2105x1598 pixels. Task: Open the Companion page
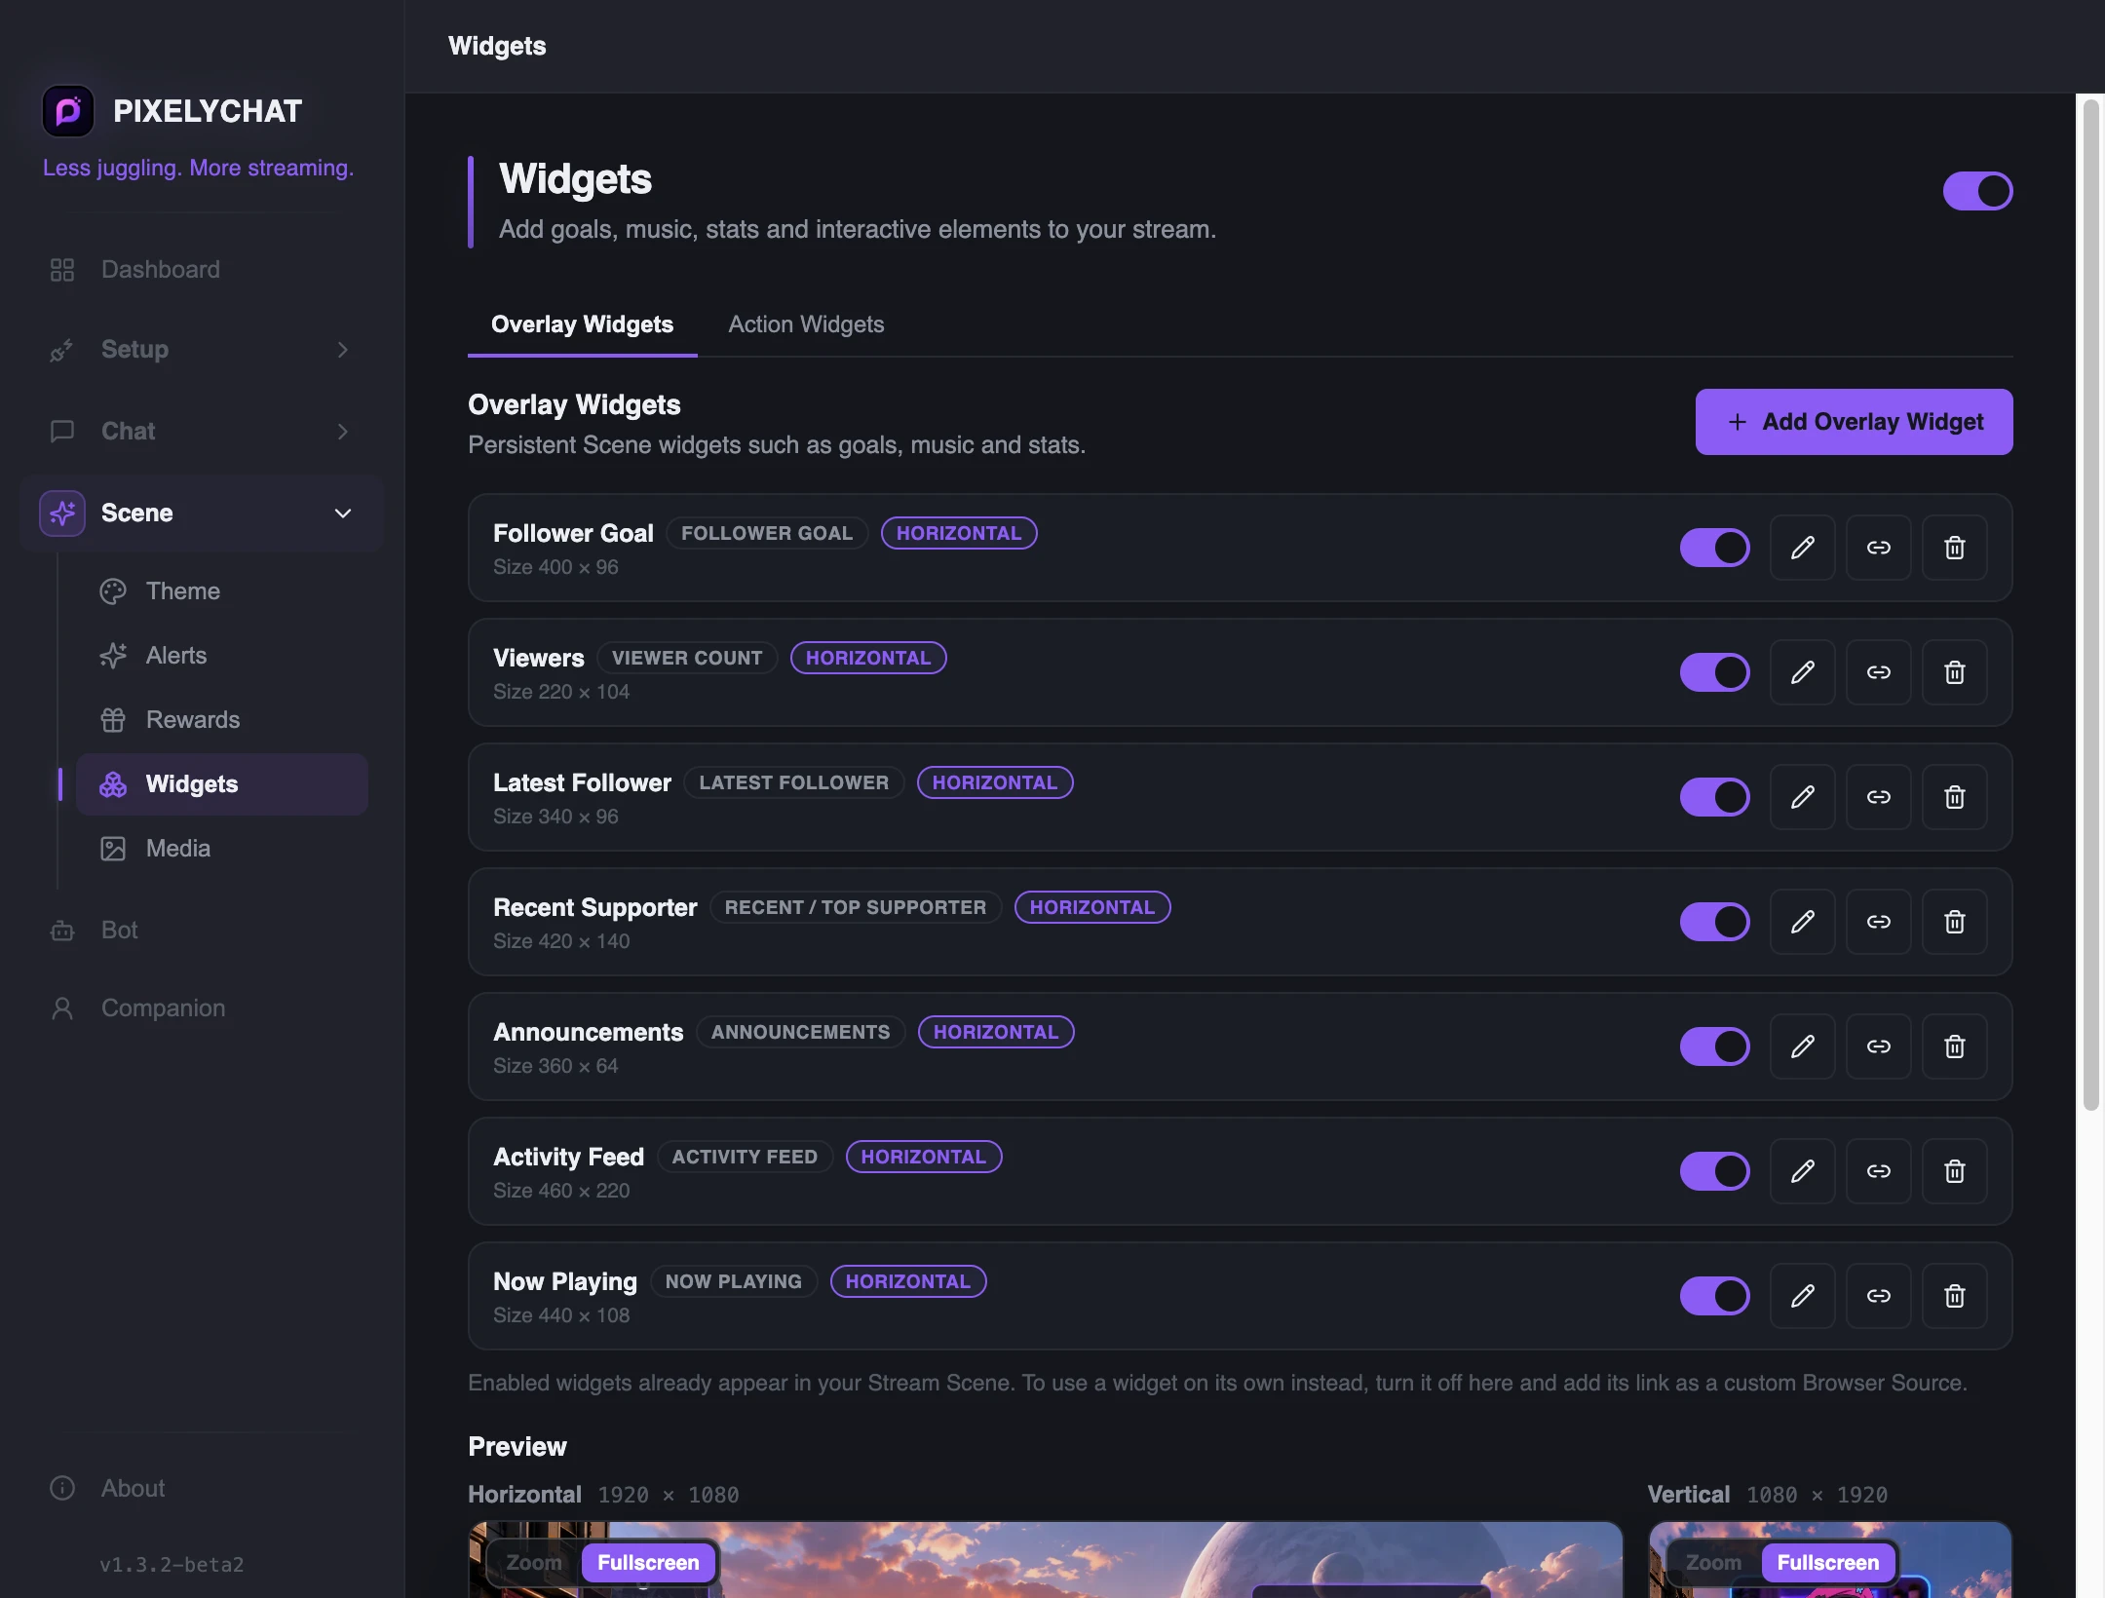tap(202, 1008)
